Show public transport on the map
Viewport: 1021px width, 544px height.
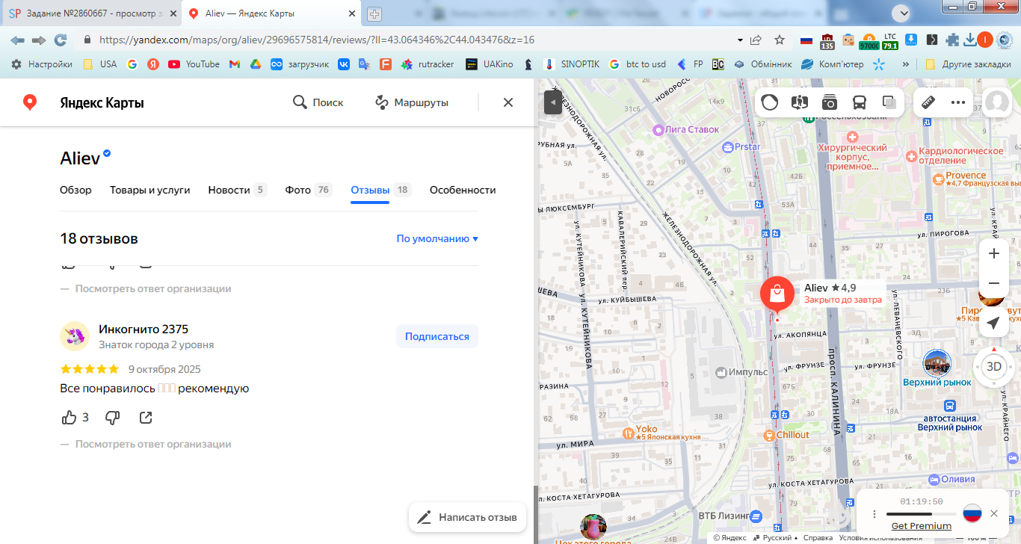(860, 102)
